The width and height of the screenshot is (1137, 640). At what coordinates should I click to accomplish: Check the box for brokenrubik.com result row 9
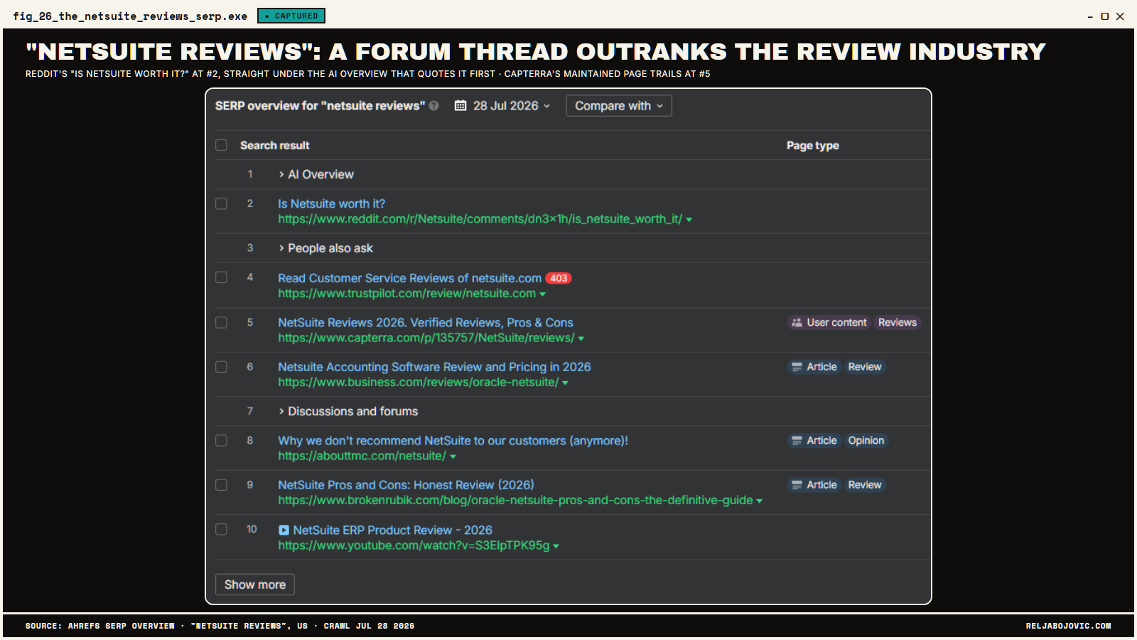222,485
